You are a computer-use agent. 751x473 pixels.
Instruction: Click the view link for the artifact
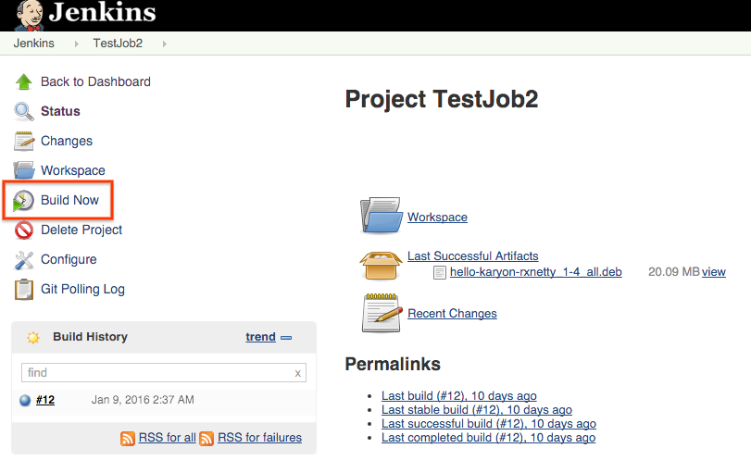point(714,272)
